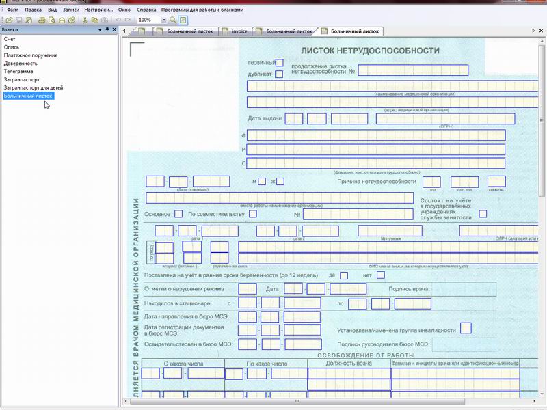This screenshot has height=410, width=547.
Task: Click the ОГРН input field
Action: coord(446,118)
